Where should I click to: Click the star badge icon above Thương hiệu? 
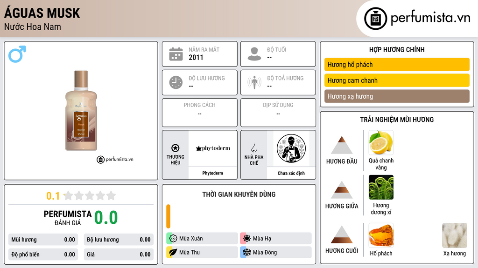[176, 148]
